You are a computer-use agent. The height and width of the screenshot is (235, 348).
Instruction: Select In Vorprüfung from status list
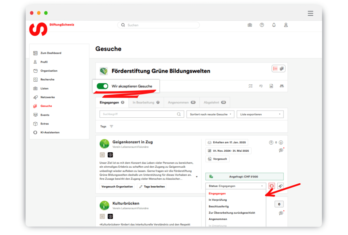click(x=218, y=200)
